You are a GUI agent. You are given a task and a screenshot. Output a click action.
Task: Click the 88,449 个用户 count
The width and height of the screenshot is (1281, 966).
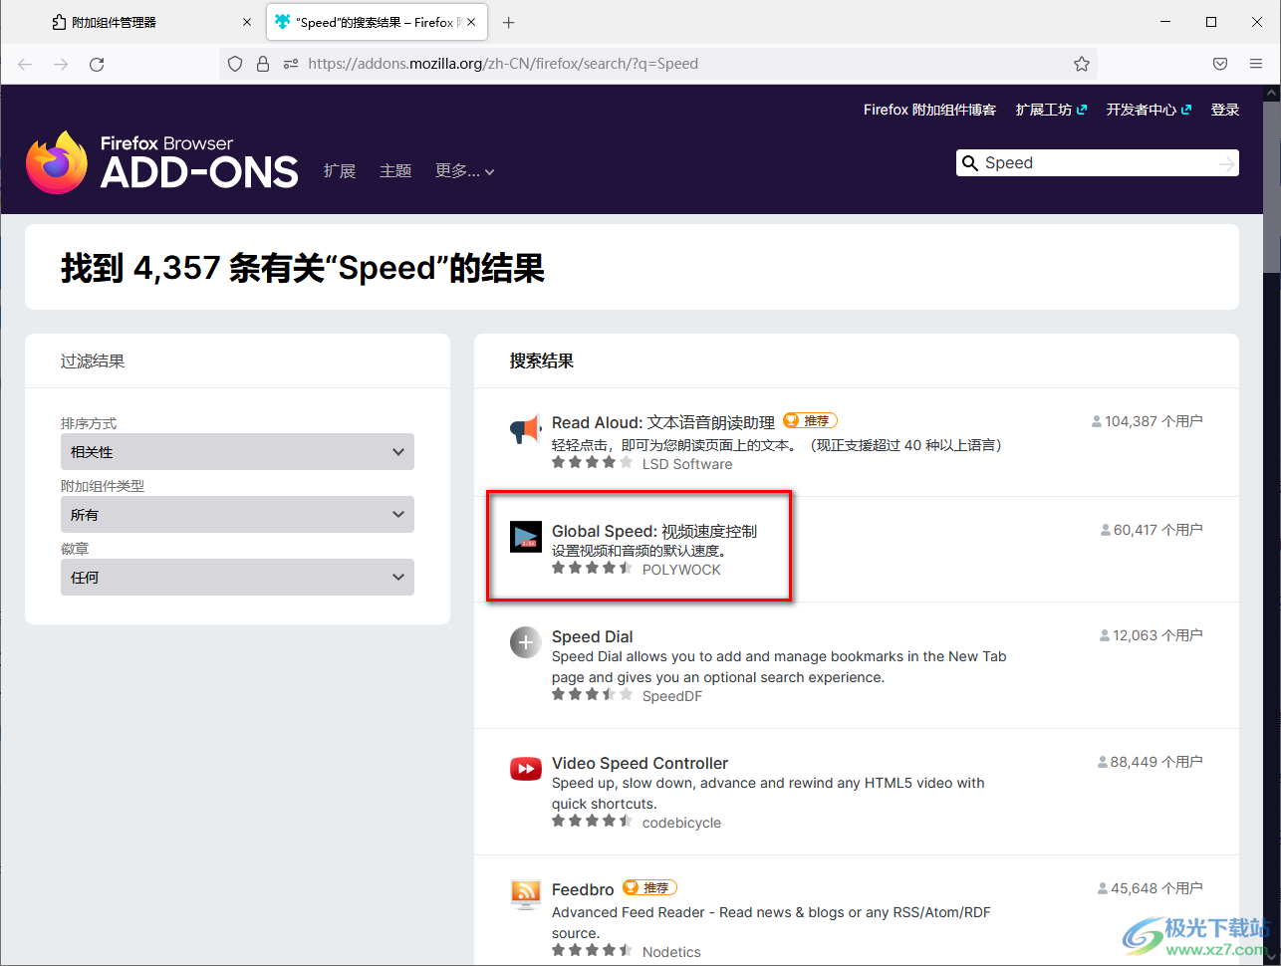tap(1151, 762)
